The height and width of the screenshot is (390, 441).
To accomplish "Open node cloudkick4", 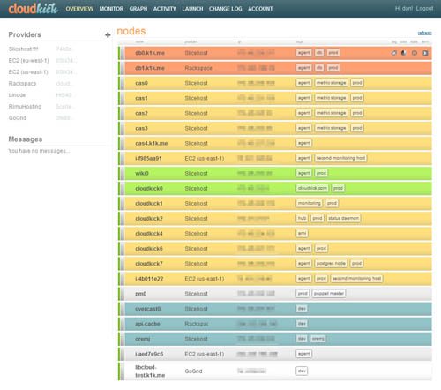I will click(x=149, y=234).
